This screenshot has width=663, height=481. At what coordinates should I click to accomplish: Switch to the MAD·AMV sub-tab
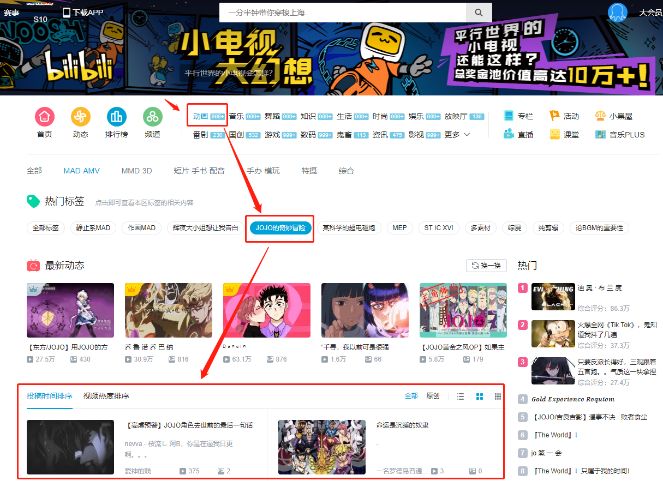82,171
